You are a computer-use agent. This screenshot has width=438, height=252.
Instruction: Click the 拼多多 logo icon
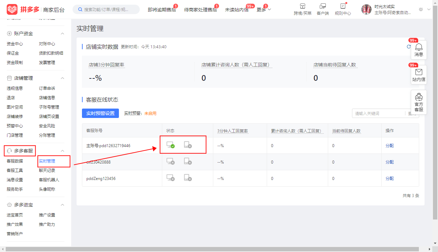pos(12,9)
